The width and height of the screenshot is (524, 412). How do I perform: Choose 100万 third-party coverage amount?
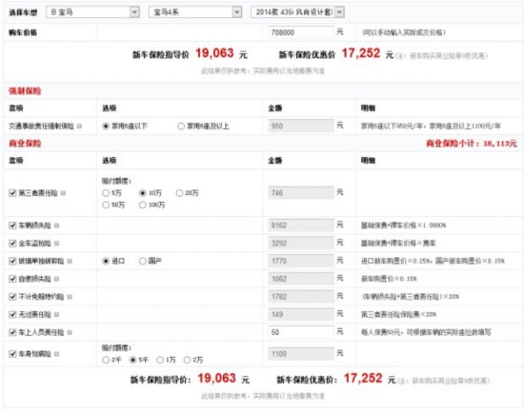click(x=143, y=205)
